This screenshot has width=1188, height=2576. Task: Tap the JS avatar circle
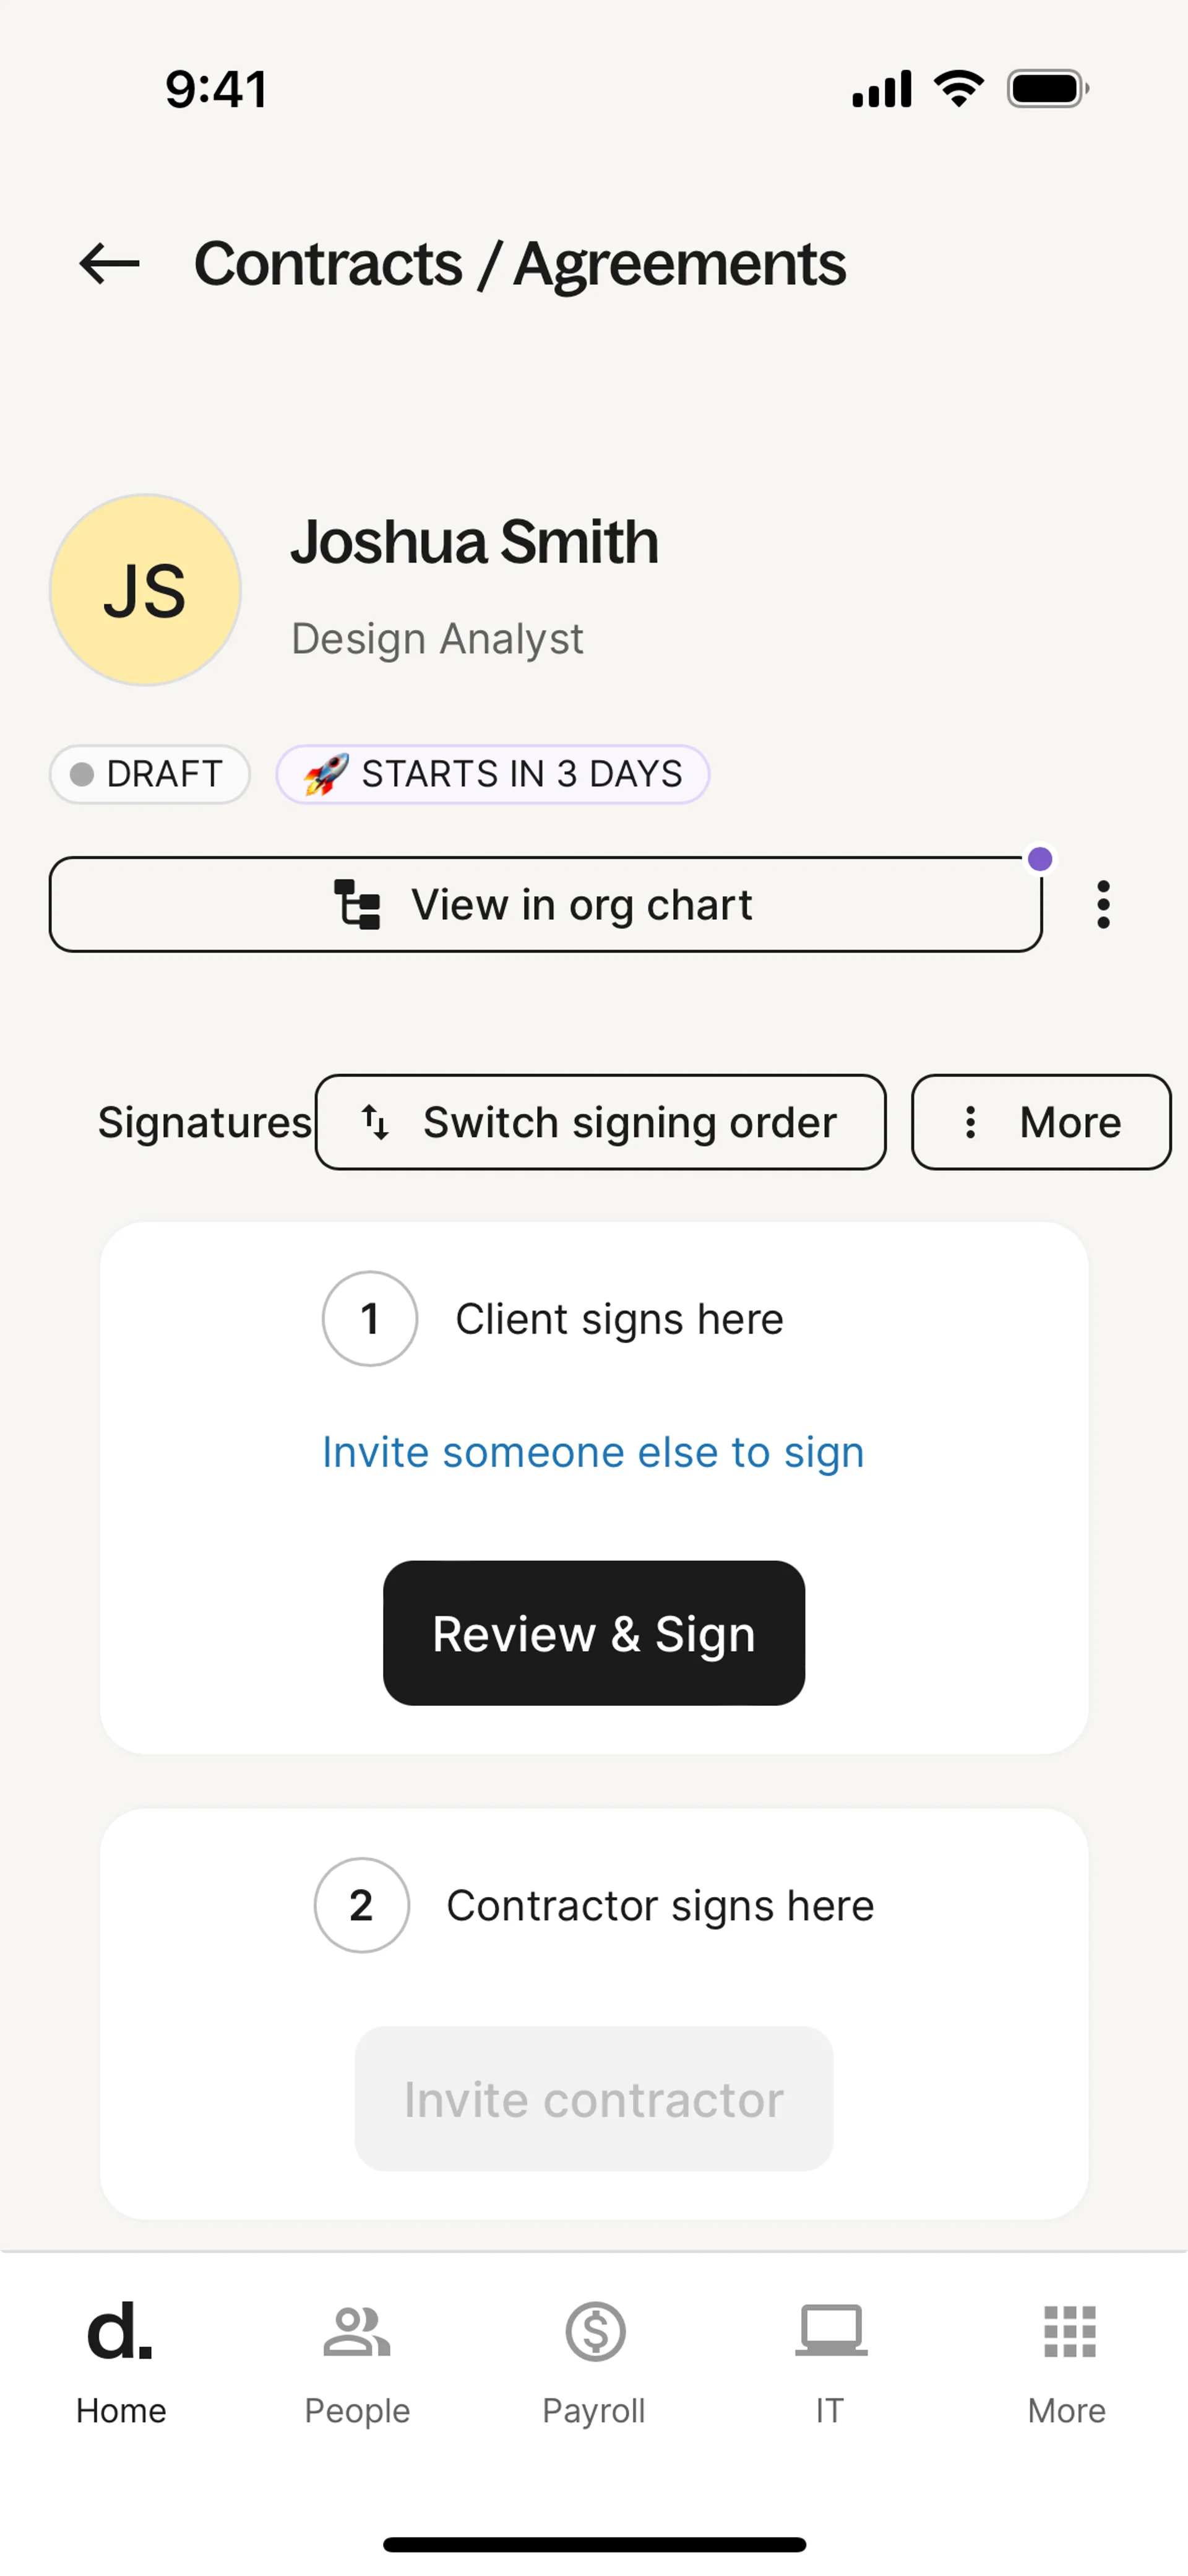[x=146, y=590]
